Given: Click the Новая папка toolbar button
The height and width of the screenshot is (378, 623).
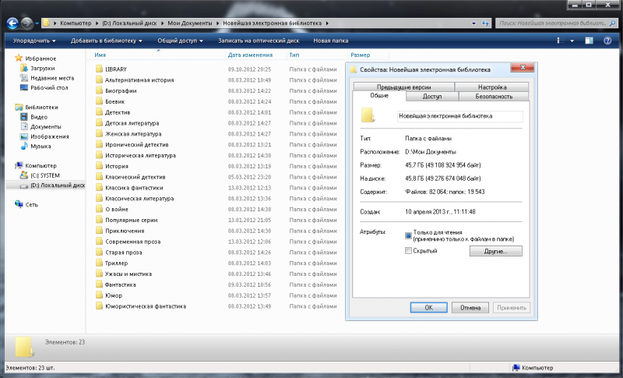Looking at the screenshot, I should pyautogui.click(x=330, y=41).
